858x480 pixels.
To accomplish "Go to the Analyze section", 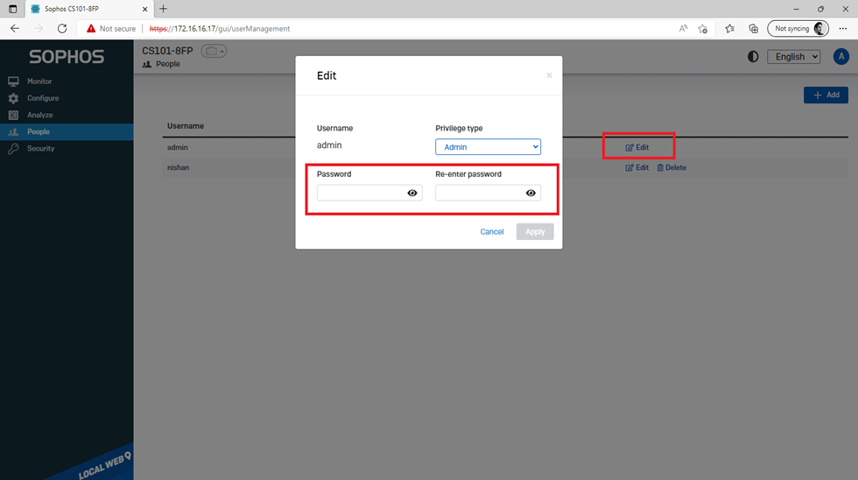I will point(39,115).
